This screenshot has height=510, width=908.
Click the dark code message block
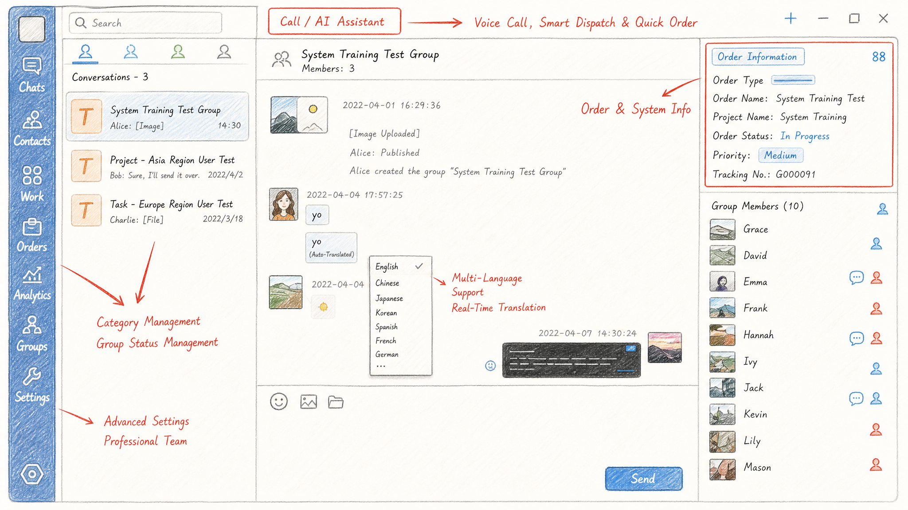click(x=571, y=360)
